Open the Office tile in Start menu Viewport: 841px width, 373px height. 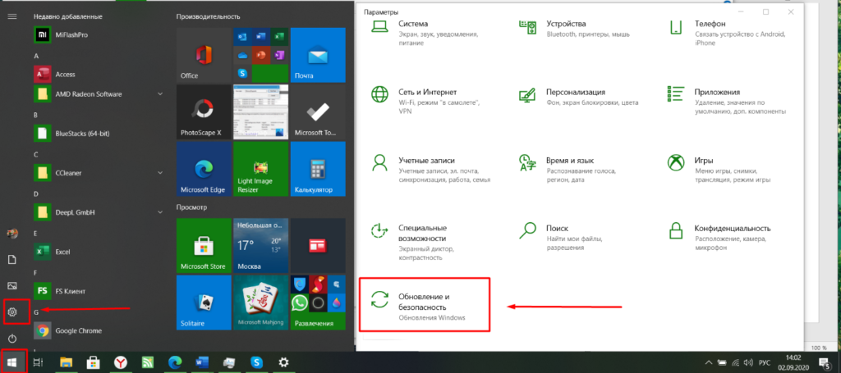pyautogui.click(x=203, y=54)
